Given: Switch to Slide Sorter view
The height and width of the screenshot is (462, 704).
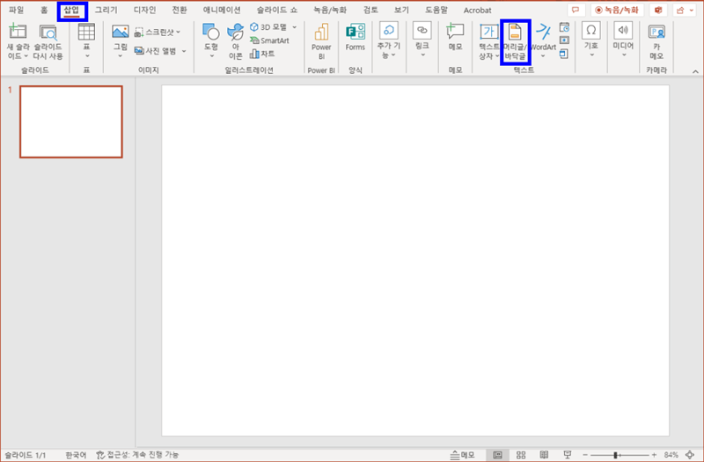Looking at the screenshot, I should tap(521, 455).
